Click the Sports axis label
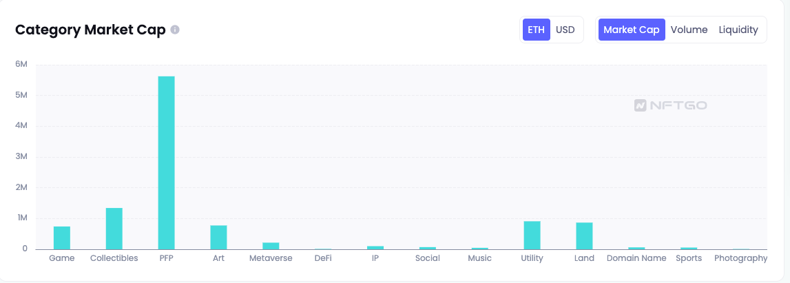 pyautogui.click(x=689, y=258)
